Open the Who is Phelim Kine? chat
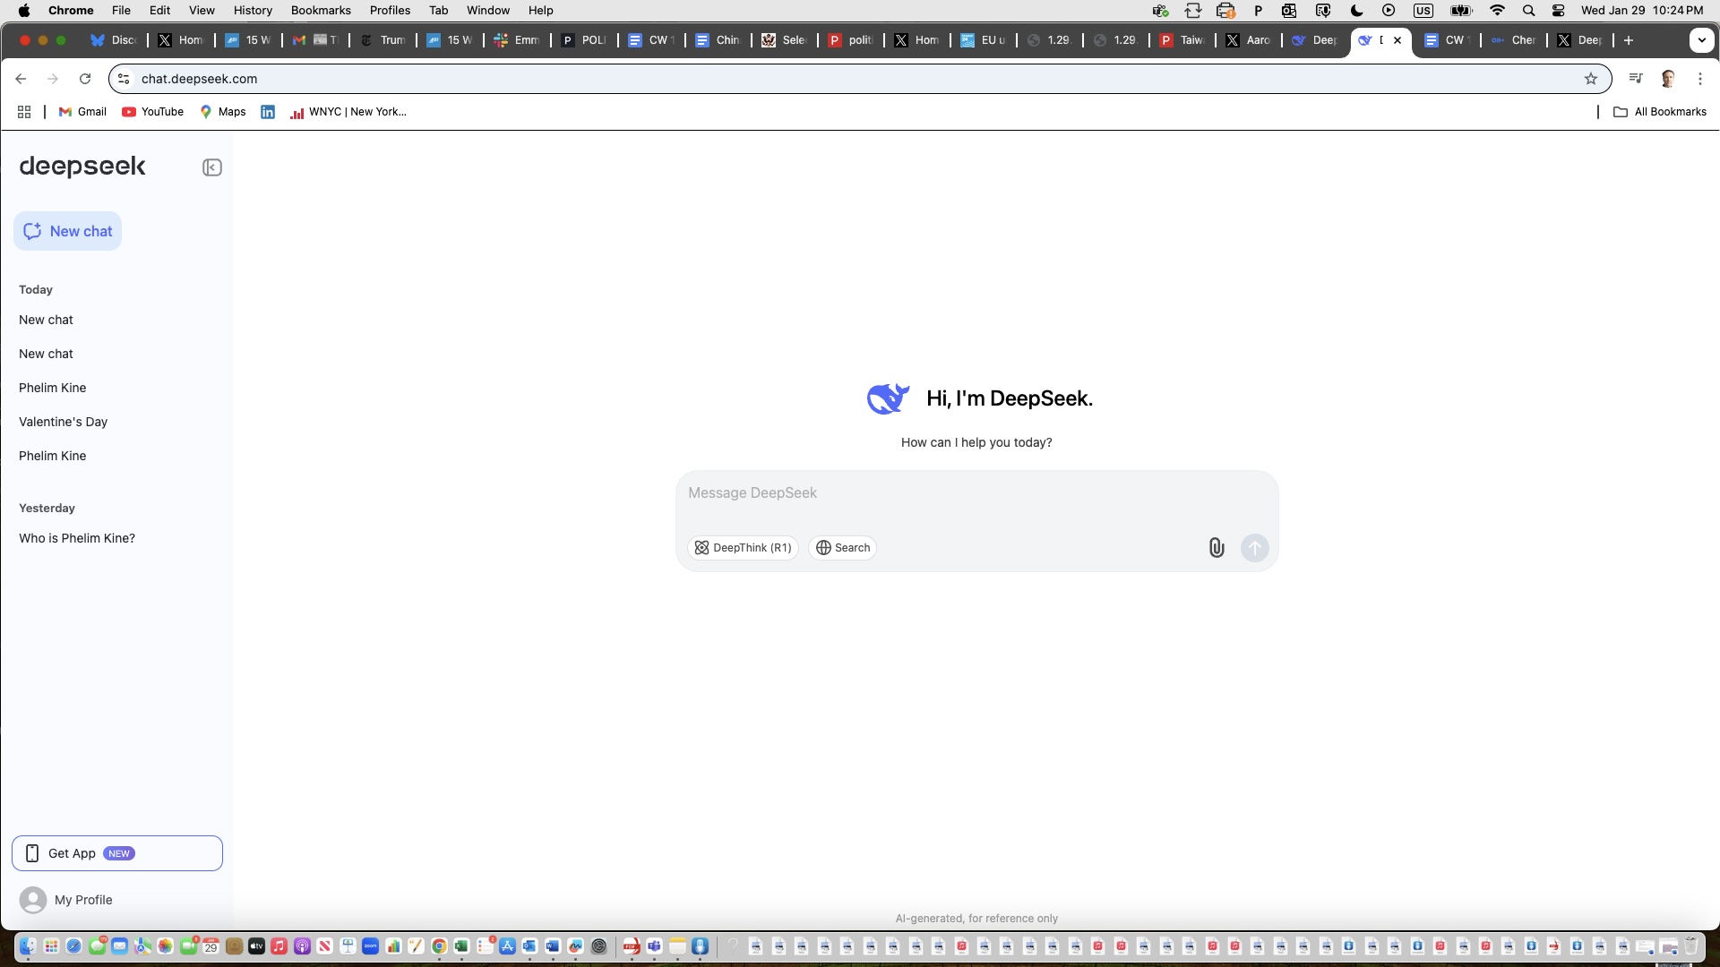This screenshot has width=1720, height=967. [77, 538]
